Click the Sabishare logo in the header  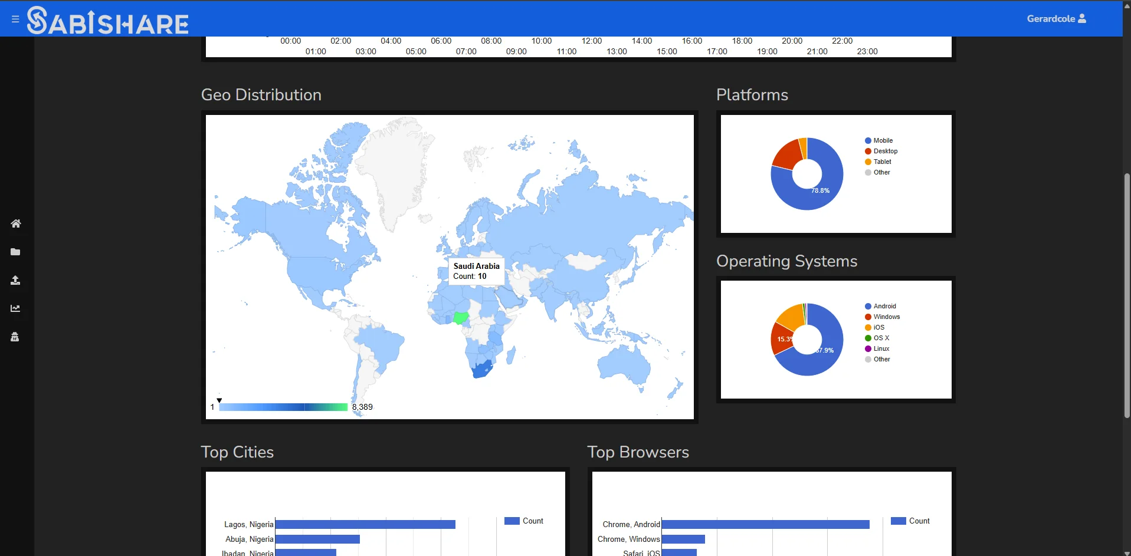[107, 19]
